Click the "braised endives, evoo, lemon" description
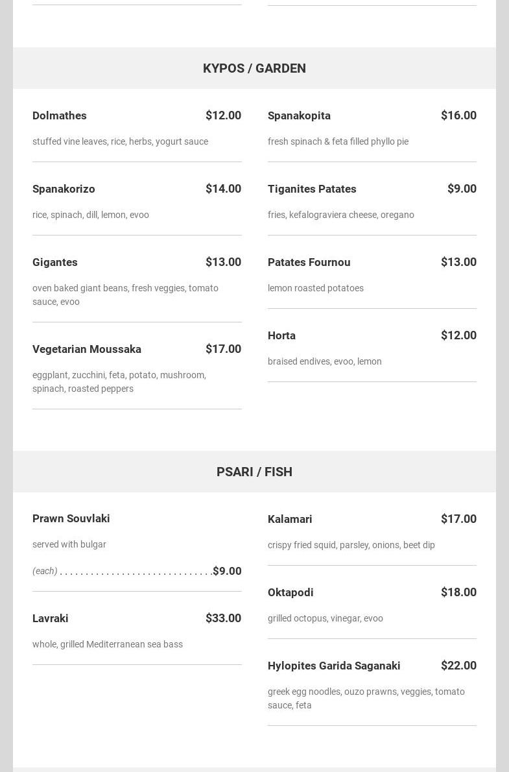Image resolution: width=509 pixels, height=772 pixels. 325,361
